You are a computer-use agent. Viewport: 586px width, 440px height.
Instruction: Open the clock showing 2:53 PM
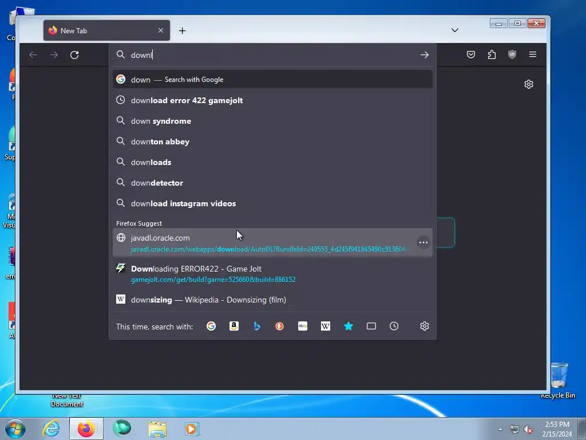(557, 429)
